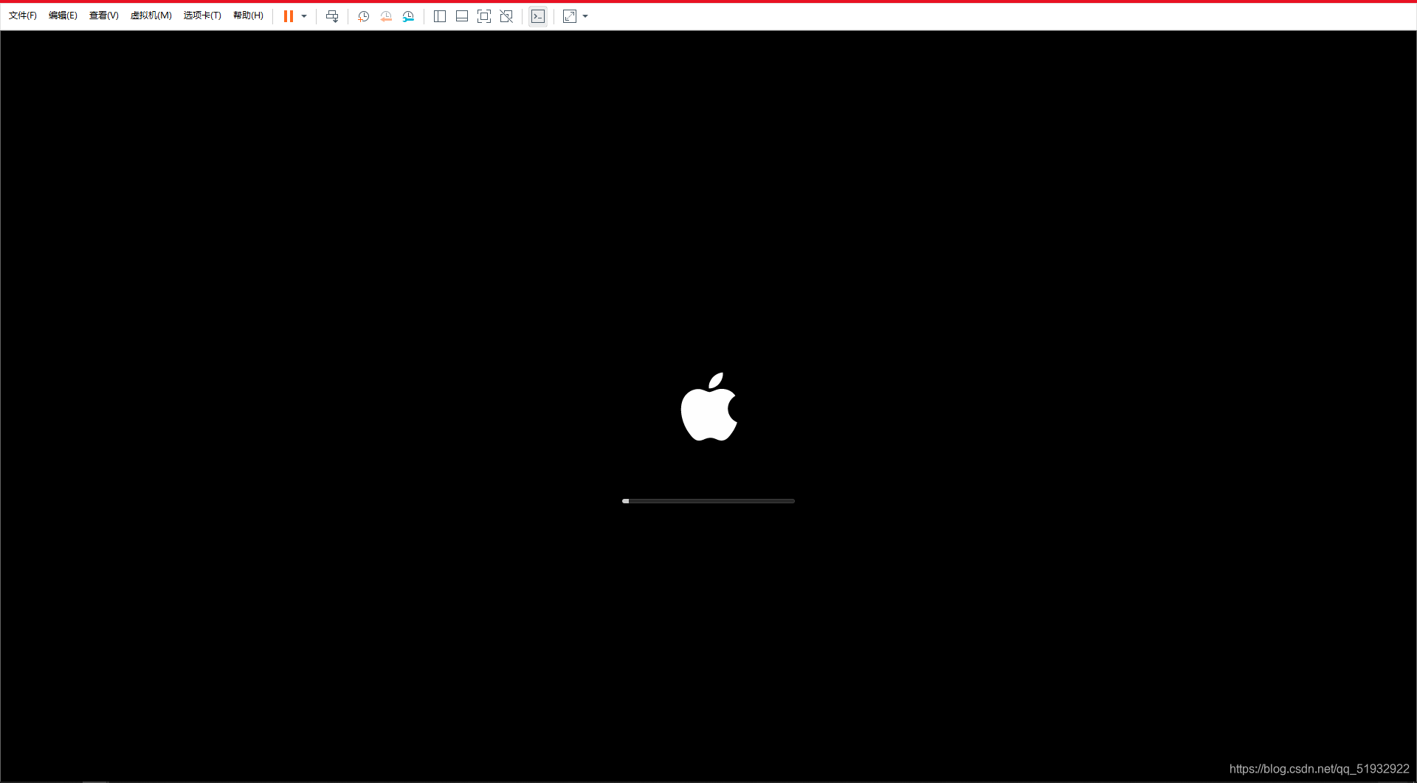This screenshot has height=783, width=1417.
Task: Toggle the library sidebar layout icon
Action: (x=440, y=16)
